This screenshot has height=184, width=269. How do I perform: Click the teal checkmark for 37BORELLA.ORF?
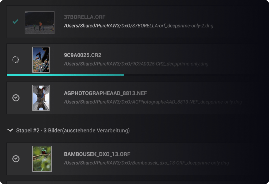tap(15, 22)
